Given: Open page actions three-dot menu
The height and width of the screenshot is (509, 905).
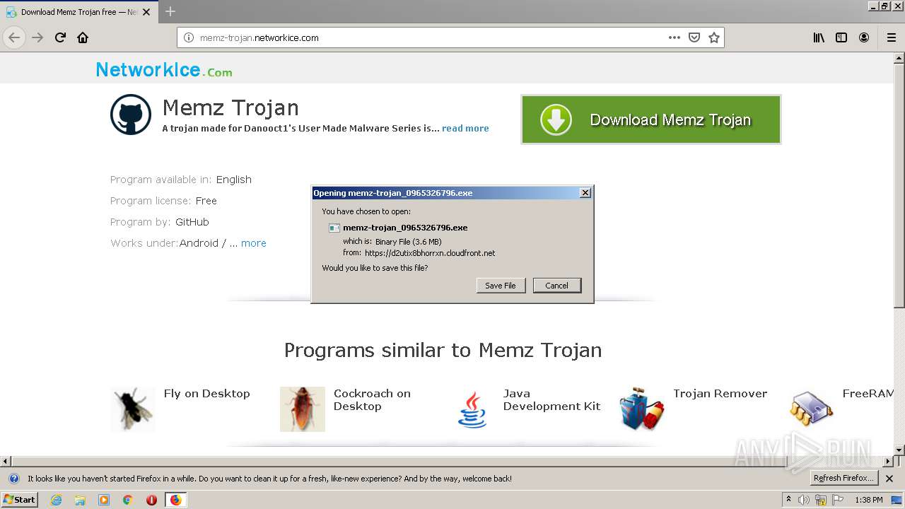Looking at the screenshot, I should [675, 37].
